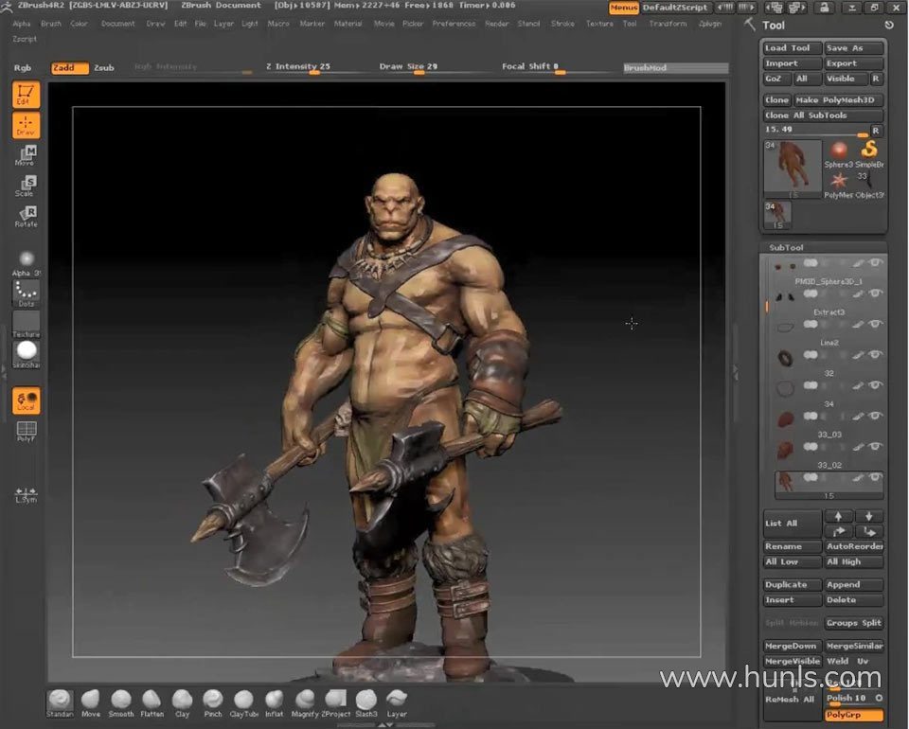Hide the Extract3 subtool via eye icon
This screenshot has height=729, width=909.
point(876,294)
